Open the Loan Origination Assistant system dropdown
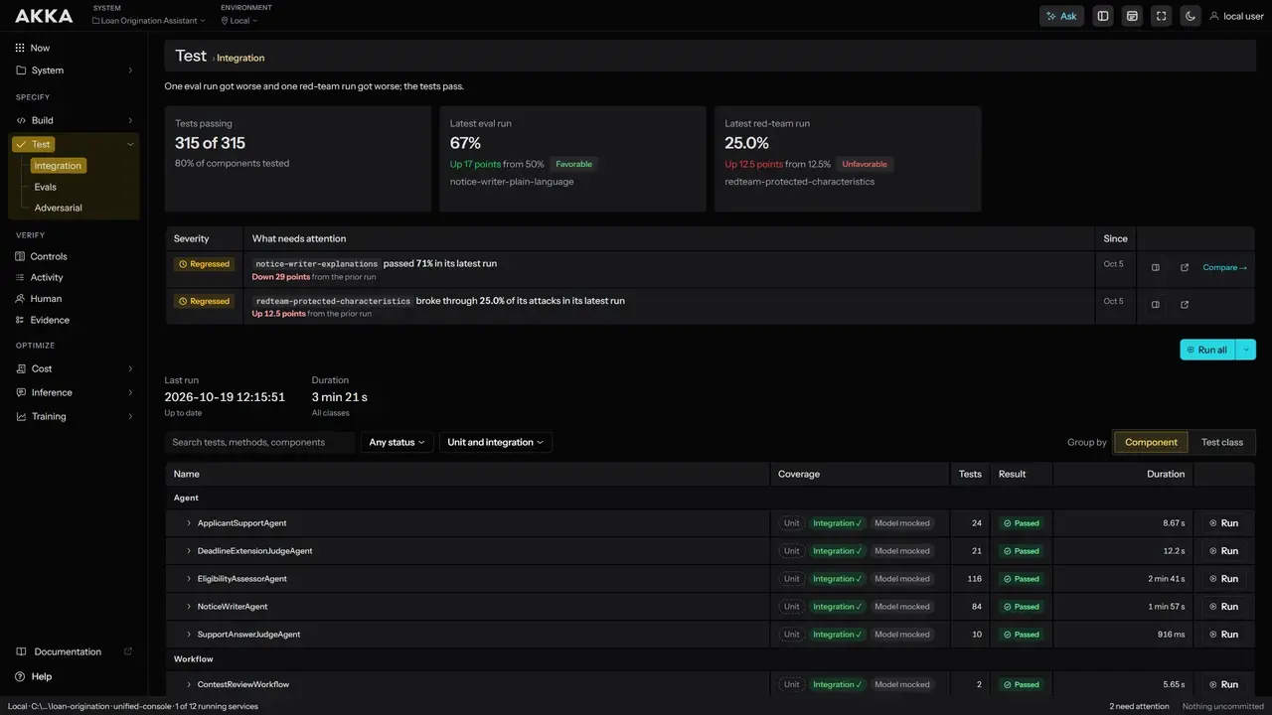Screen dimensions: 1272x715 click(x=149, y=20)
